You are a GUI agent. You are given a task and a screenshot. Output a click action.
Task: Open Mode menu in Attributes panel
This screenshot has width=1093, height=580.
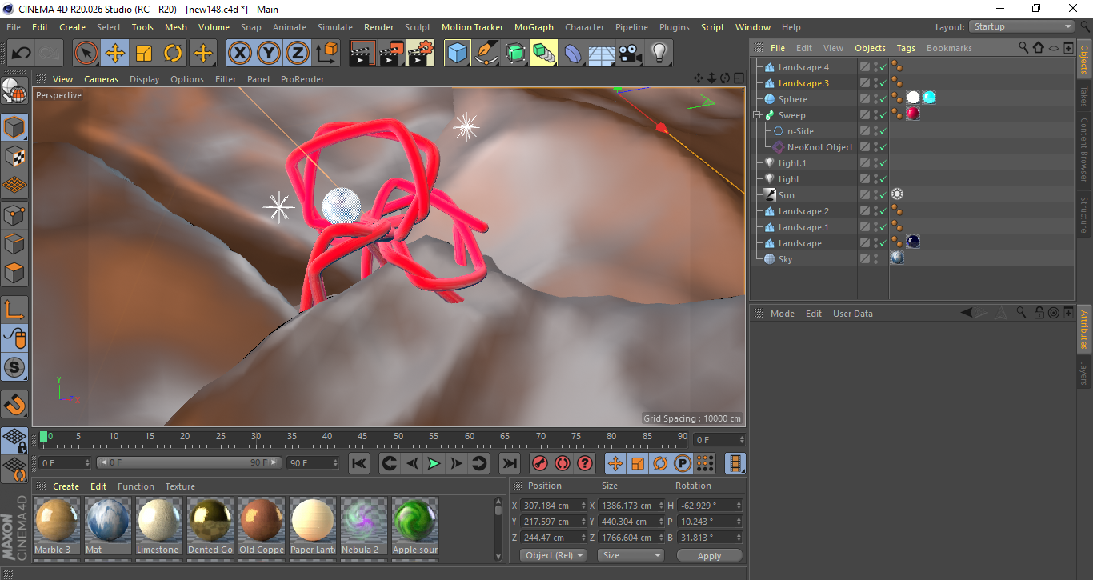(x=783, y=314)
